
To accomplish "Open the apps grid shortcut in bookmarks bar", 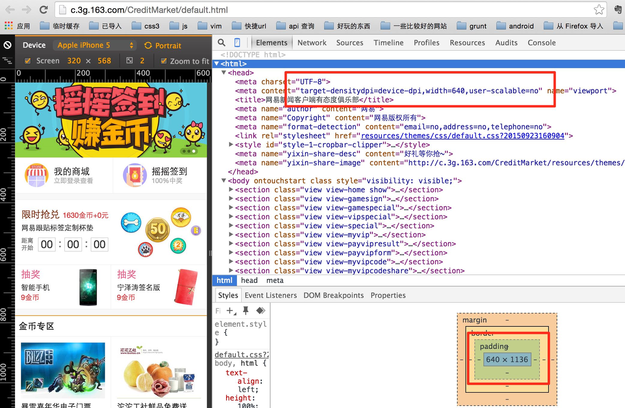I will (x=8, y=26).
